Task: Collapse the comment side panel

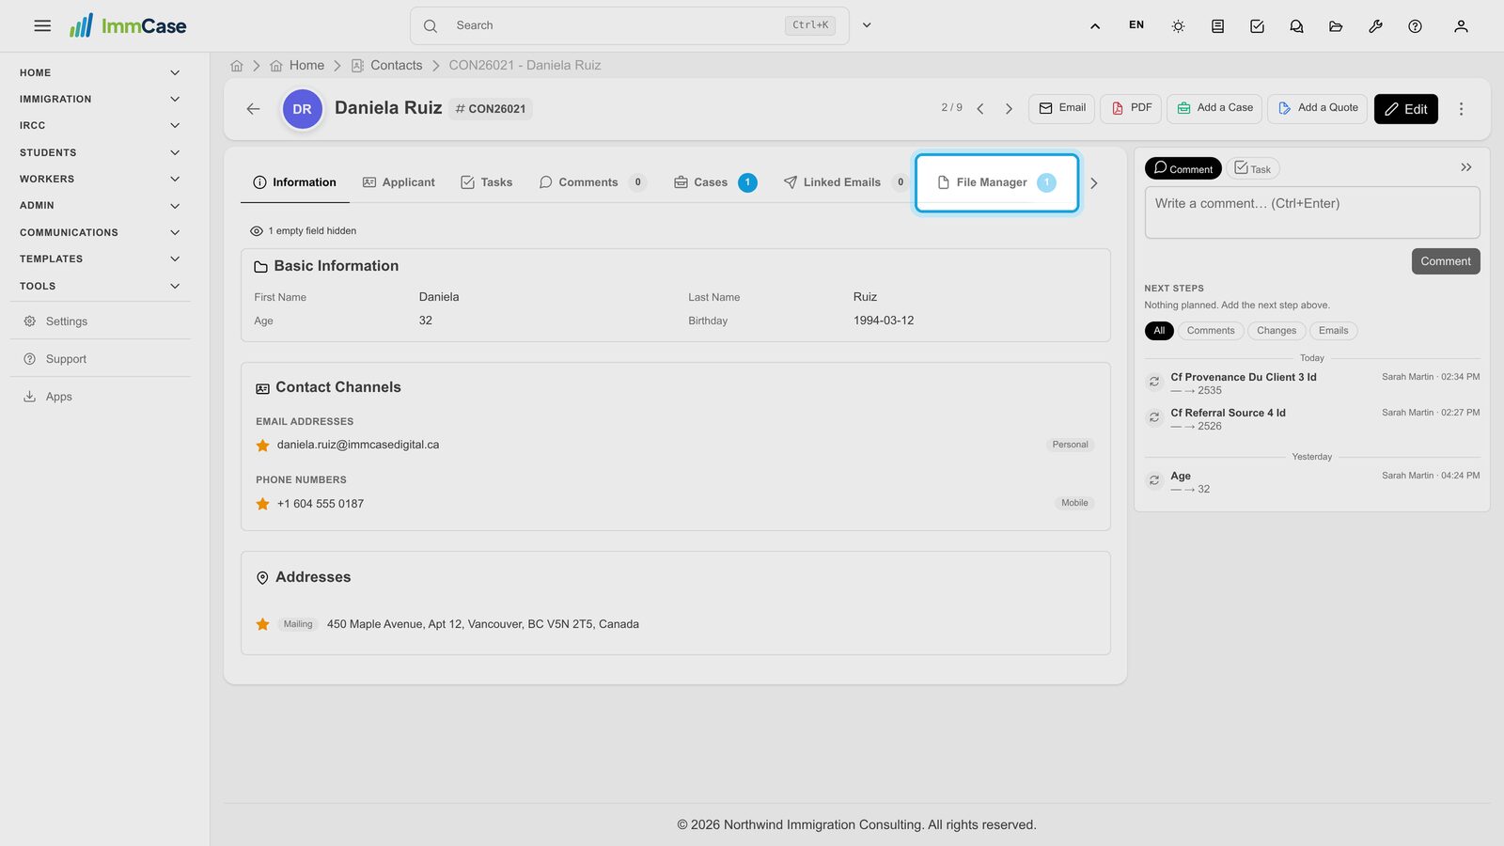Action: (1465, 167)
